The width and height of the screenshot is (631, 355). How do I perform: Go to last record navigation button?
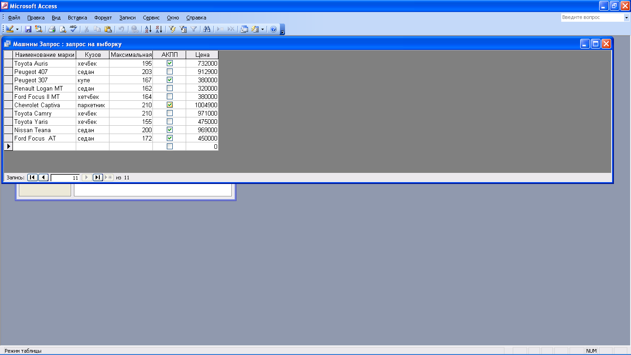pyautogui.click(x=97, y=177)
